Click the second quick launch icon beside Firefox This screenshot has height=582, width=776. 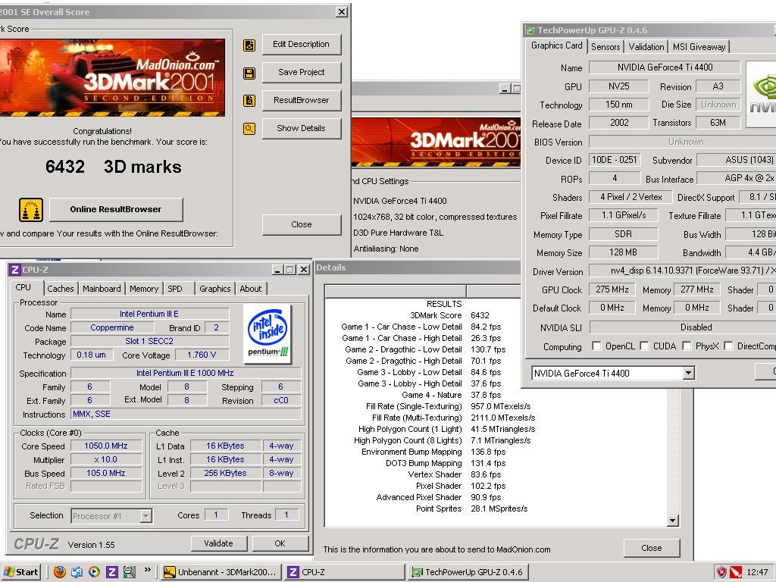coord(77,572)
